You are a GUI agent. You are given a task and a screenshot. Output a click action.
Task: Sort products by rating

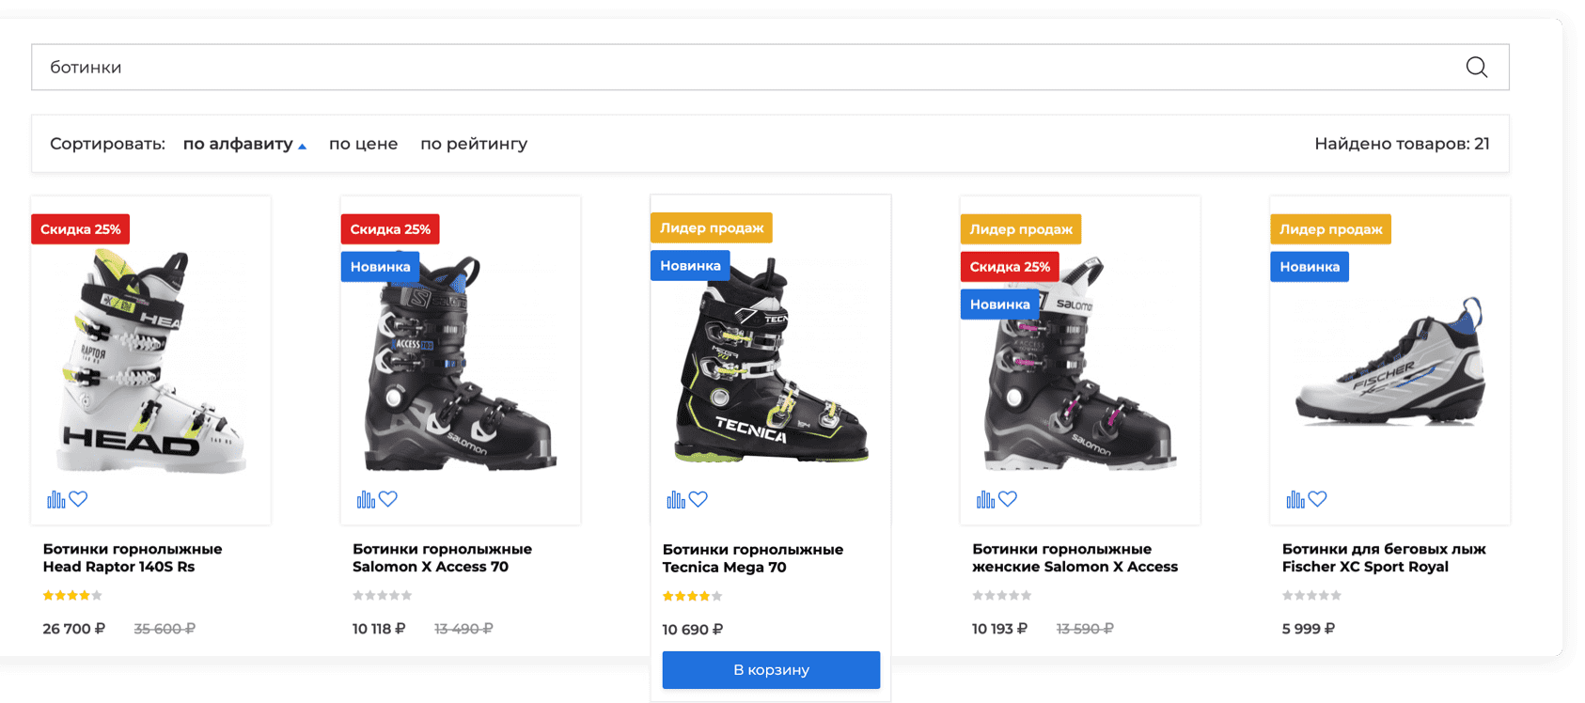coord(474,144)
